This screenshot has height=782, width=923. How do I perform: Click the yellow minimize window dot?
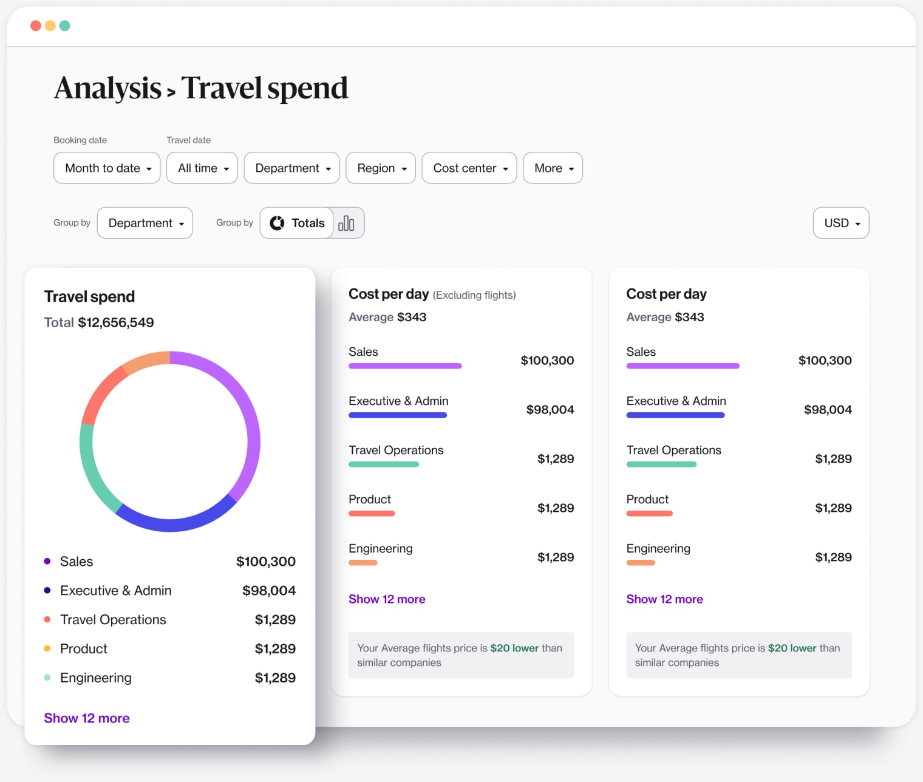(x=50, y=25)
